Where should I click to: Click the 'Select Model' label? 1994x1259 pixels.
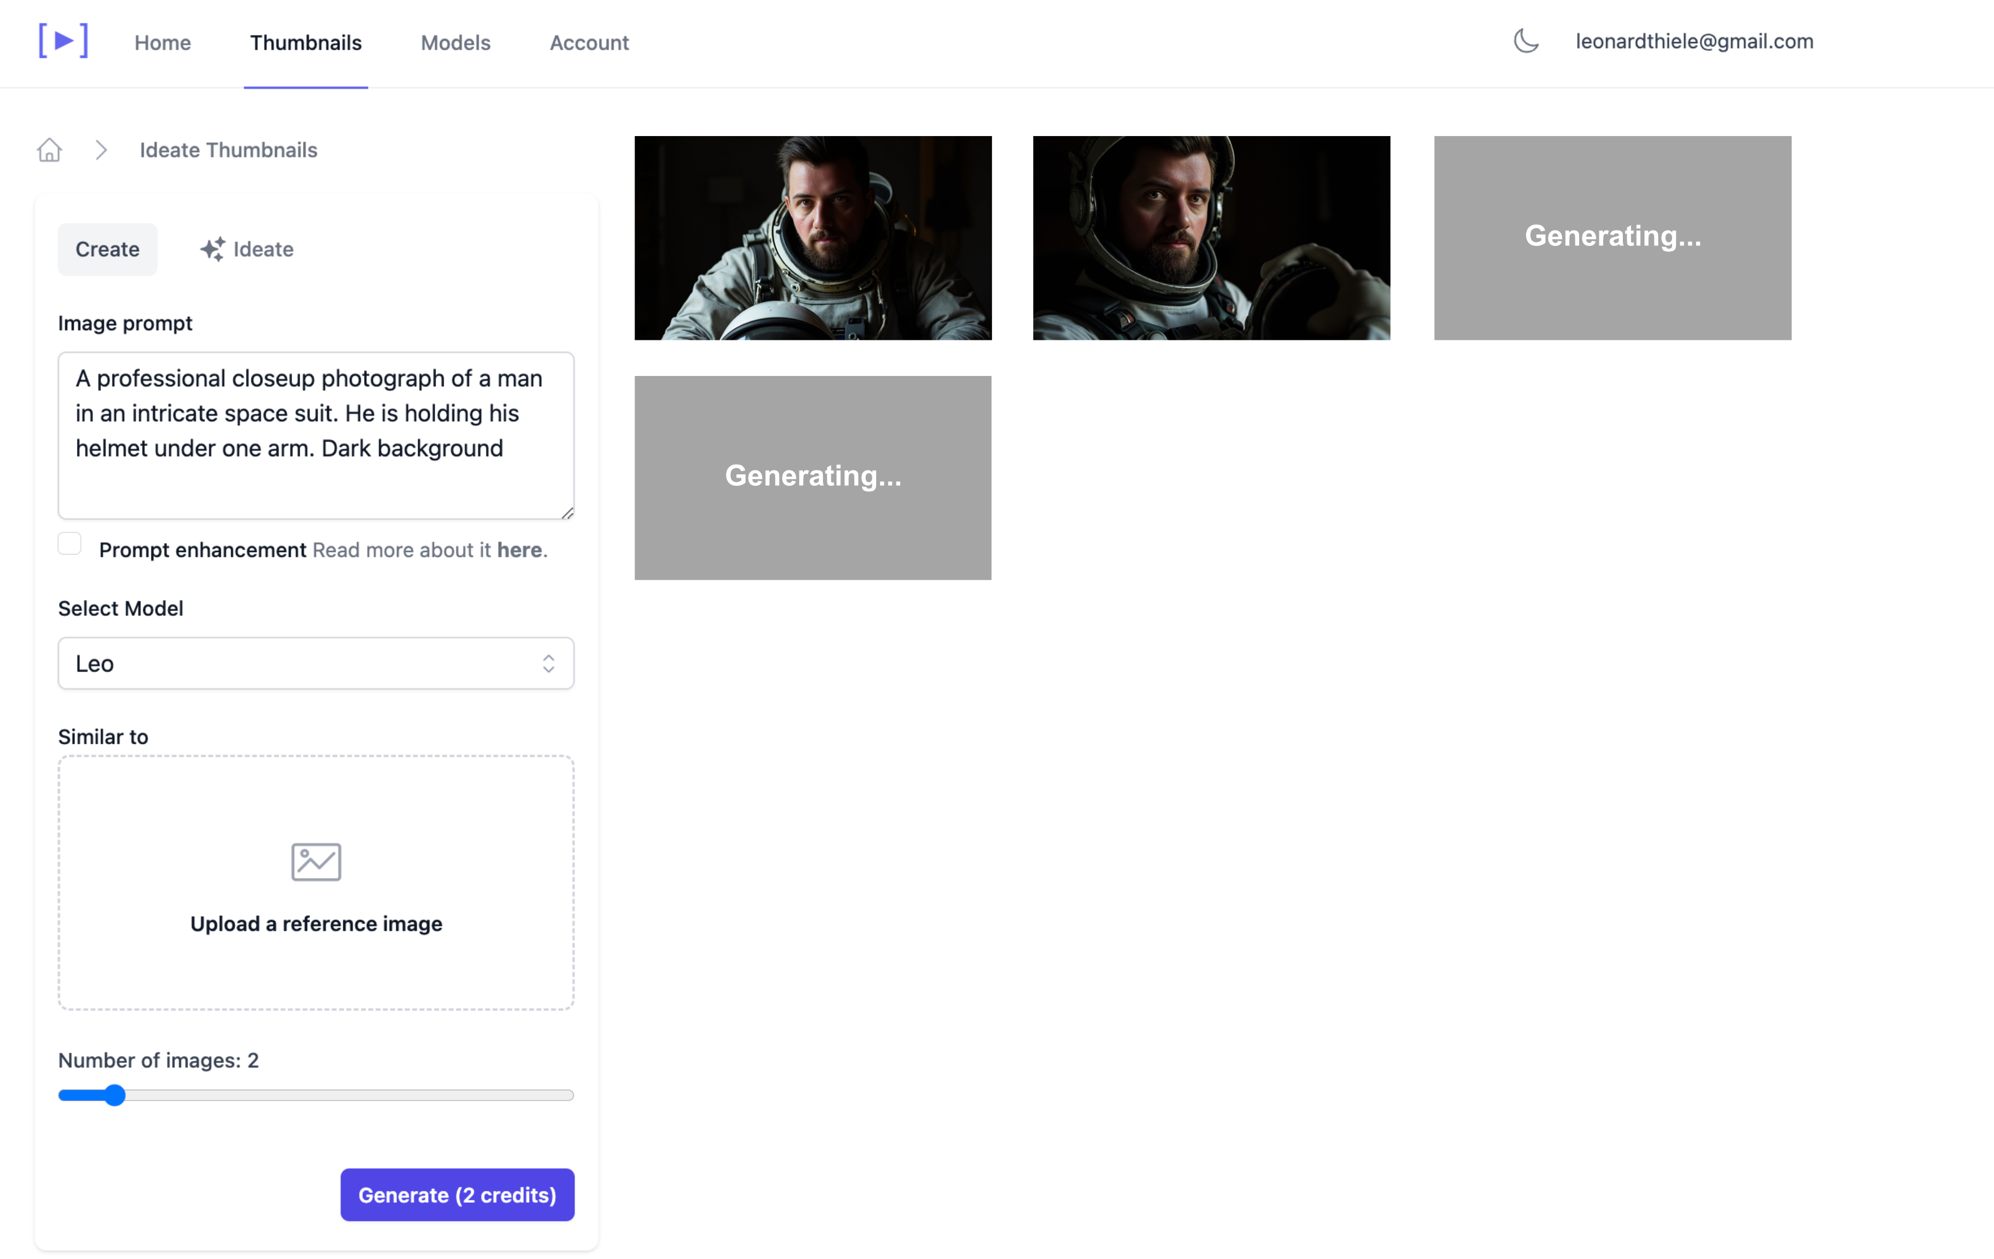pyautogui.click(x=121, y=608)
